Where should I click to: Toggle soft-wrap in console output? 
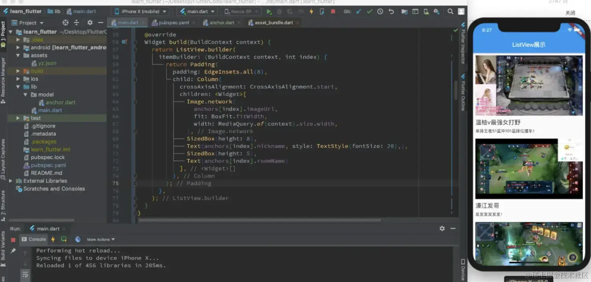coord(25,274)
